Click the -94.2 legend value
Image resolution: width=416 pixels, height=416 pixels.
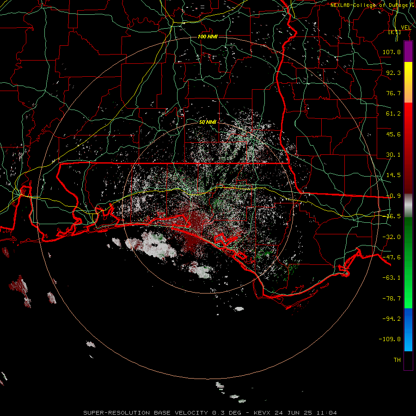tap(392, 318)
